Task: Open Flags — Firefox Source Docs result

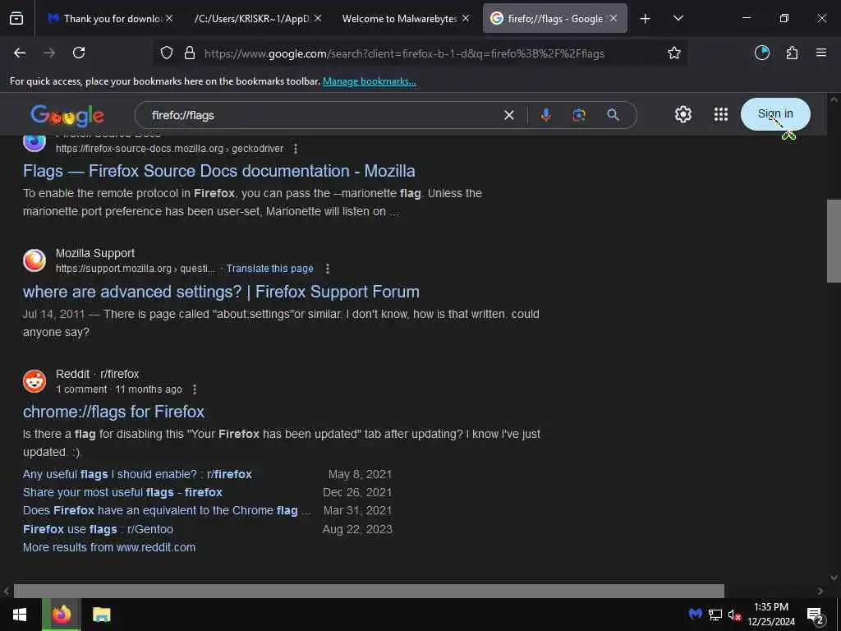Action: (218, 171)
